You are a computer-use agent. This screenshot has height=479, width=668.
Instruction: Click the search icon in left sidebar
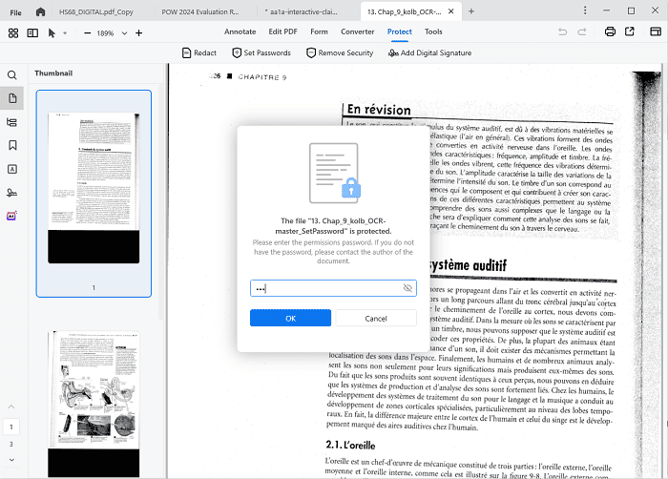tap(12, 74)
